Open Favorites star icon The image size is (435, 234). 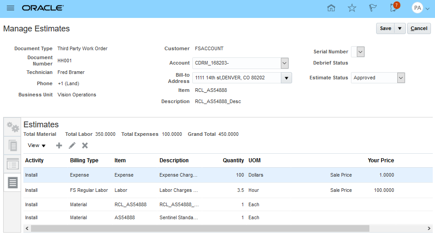[x=352, y=8]
